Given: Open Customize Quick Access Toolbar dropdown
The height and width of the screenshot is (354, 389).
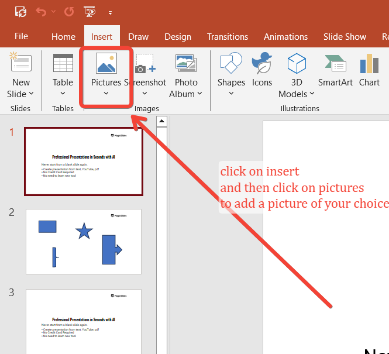Looking at the screenshot, I should pyautogui.click(x=110, y=12).
